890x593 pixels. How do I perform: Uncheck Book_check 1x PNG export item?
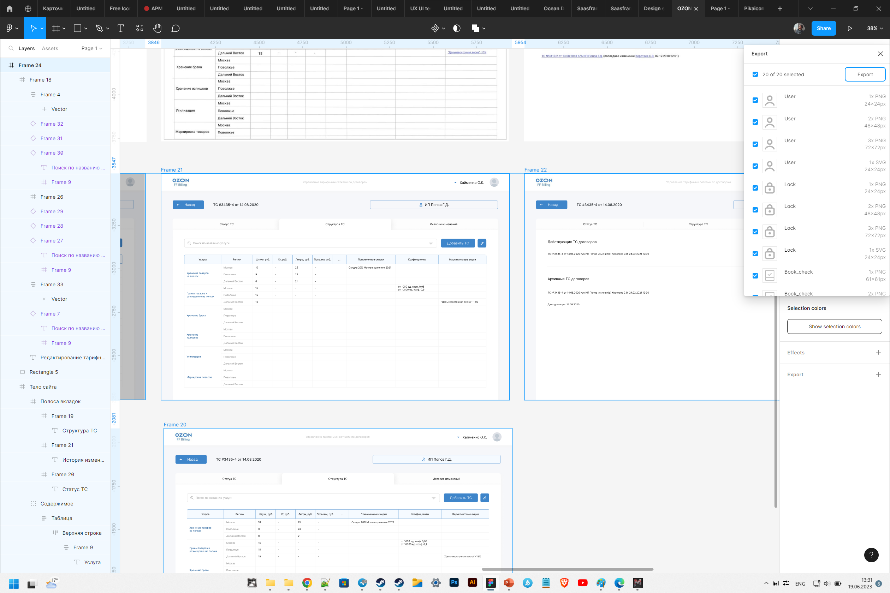[x=755, y=276]
